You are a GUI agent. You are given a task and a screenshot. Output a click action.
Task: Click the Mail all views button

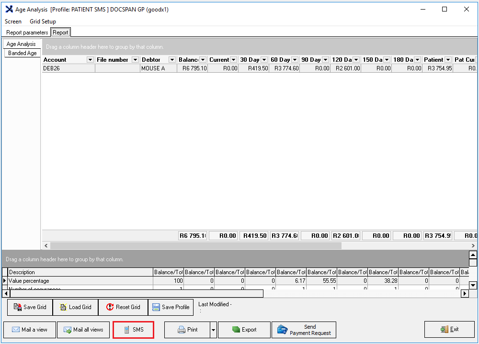83,330
